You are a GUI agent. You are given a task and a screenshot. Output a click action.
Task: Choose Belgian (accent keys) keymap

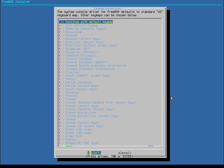(x=80, y=39)
